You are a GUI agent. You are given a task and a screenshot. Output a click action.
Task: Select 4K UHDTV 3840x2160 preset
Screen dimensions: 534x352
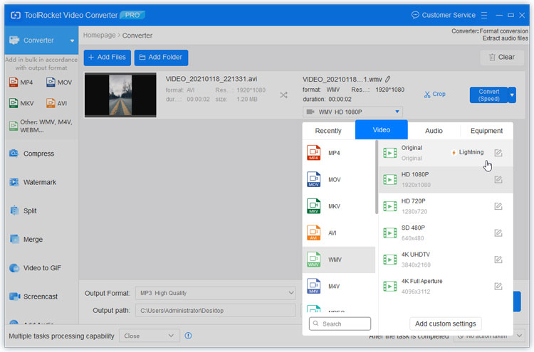(446, 260)
